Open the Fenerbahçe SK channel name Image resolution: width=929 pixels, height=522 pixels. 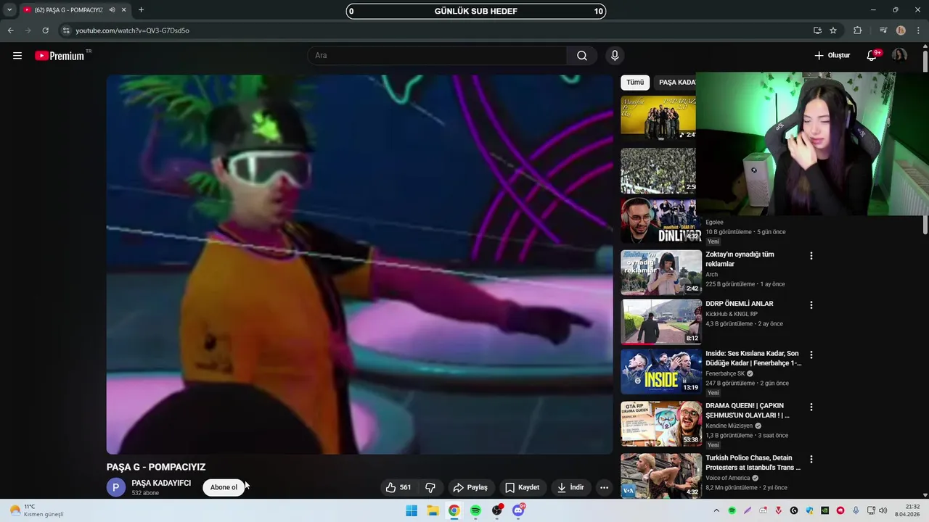(x=725, y=373)
